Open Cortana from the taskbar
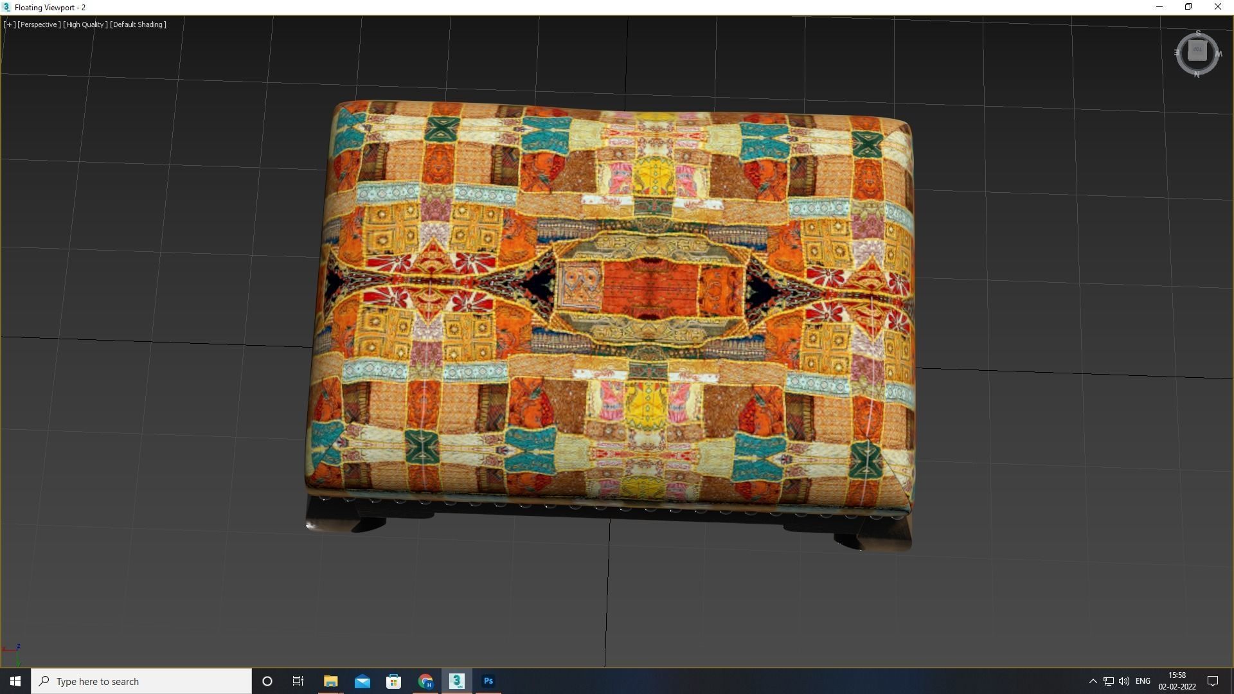The height and width of the screenshot is (694, 1234). (x=267, y=681)
